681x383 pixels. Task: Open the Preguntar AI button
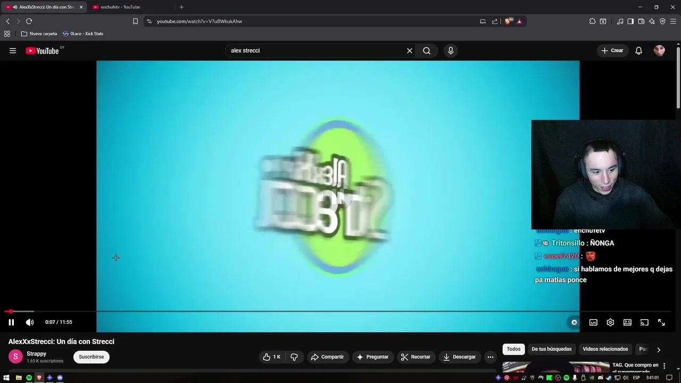click(372, 357)
